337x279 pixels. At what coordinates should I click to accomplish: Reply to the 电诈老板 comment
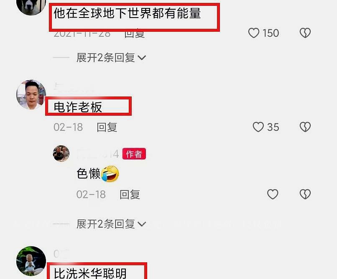pyautogui.click(x=107, y=127)
